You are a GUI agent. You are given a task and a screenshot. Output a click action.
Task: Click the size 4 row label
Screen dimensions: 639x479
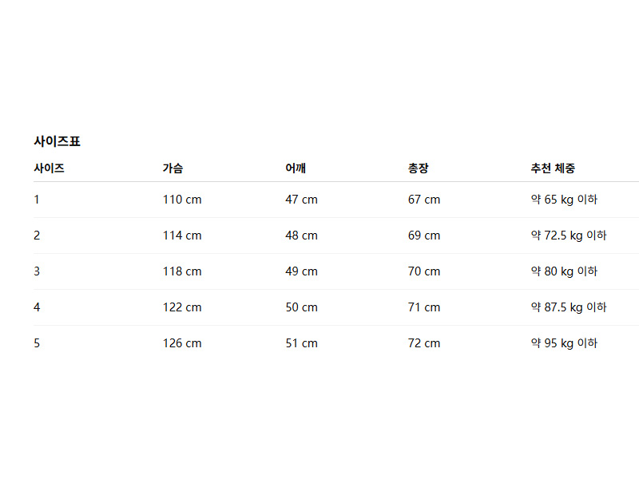(37, 307)
